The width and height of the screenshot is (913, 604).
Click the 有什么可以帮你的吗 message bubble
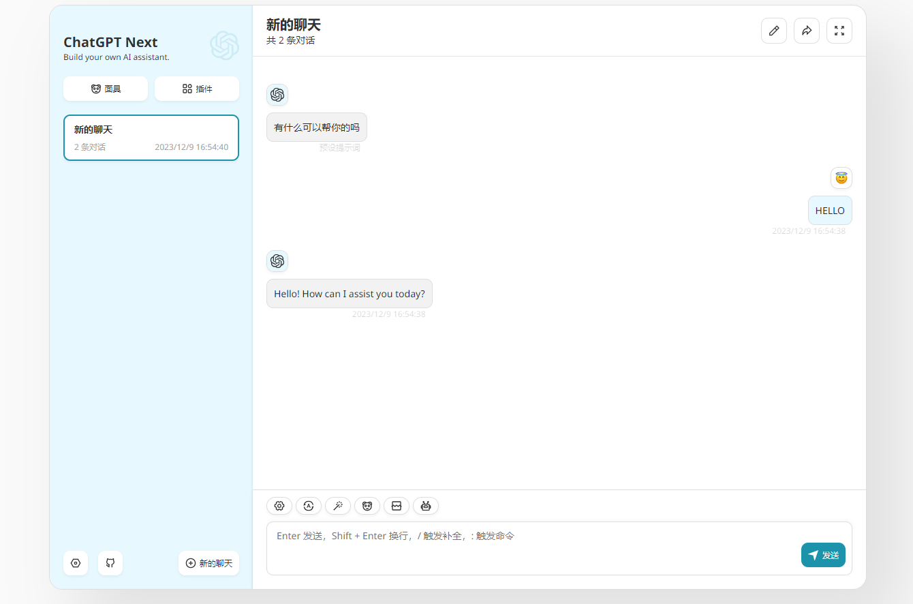click(x=317, y=127)
